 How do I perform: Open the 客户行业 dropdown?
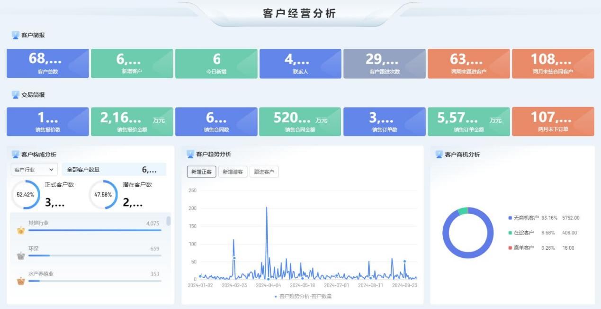(34, 170)
